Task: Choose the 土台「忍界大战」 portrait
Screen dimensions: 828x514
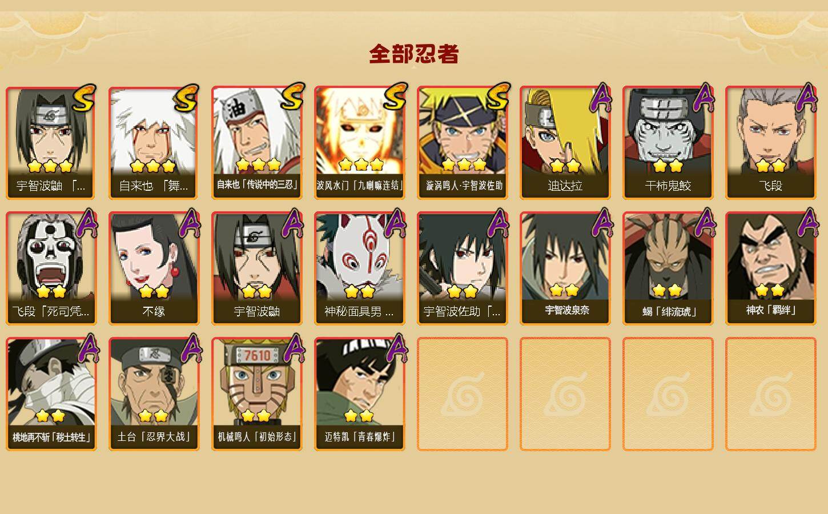Action: point(154,394)
